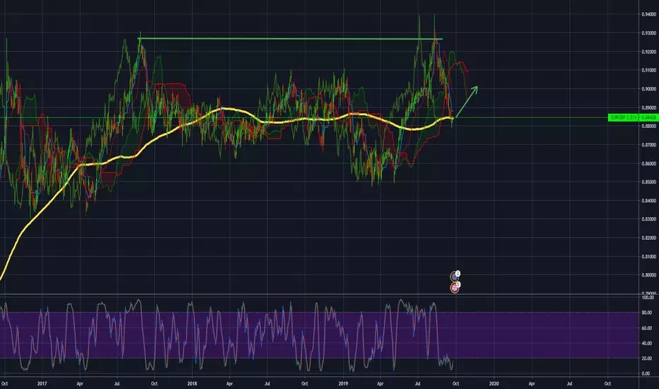Viewport: 659px width, 389px height.
Task: Click the green EURGBP 0.88438 price label
Action: [x=633, y=117]
